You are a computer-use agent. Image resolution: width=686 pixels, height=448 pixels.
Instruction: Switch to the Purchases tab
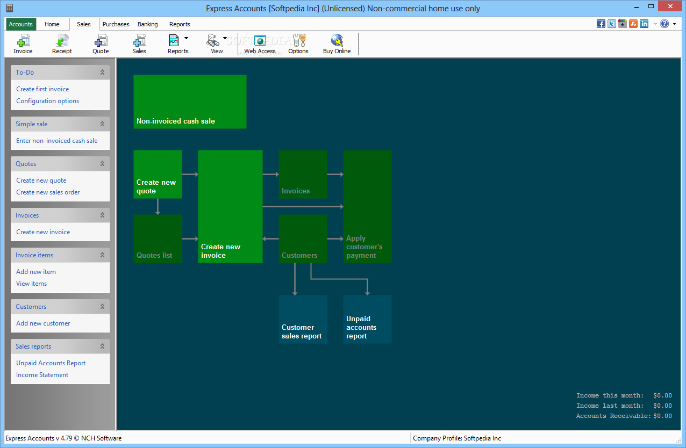pyautogui.click(x=116, y=24)
